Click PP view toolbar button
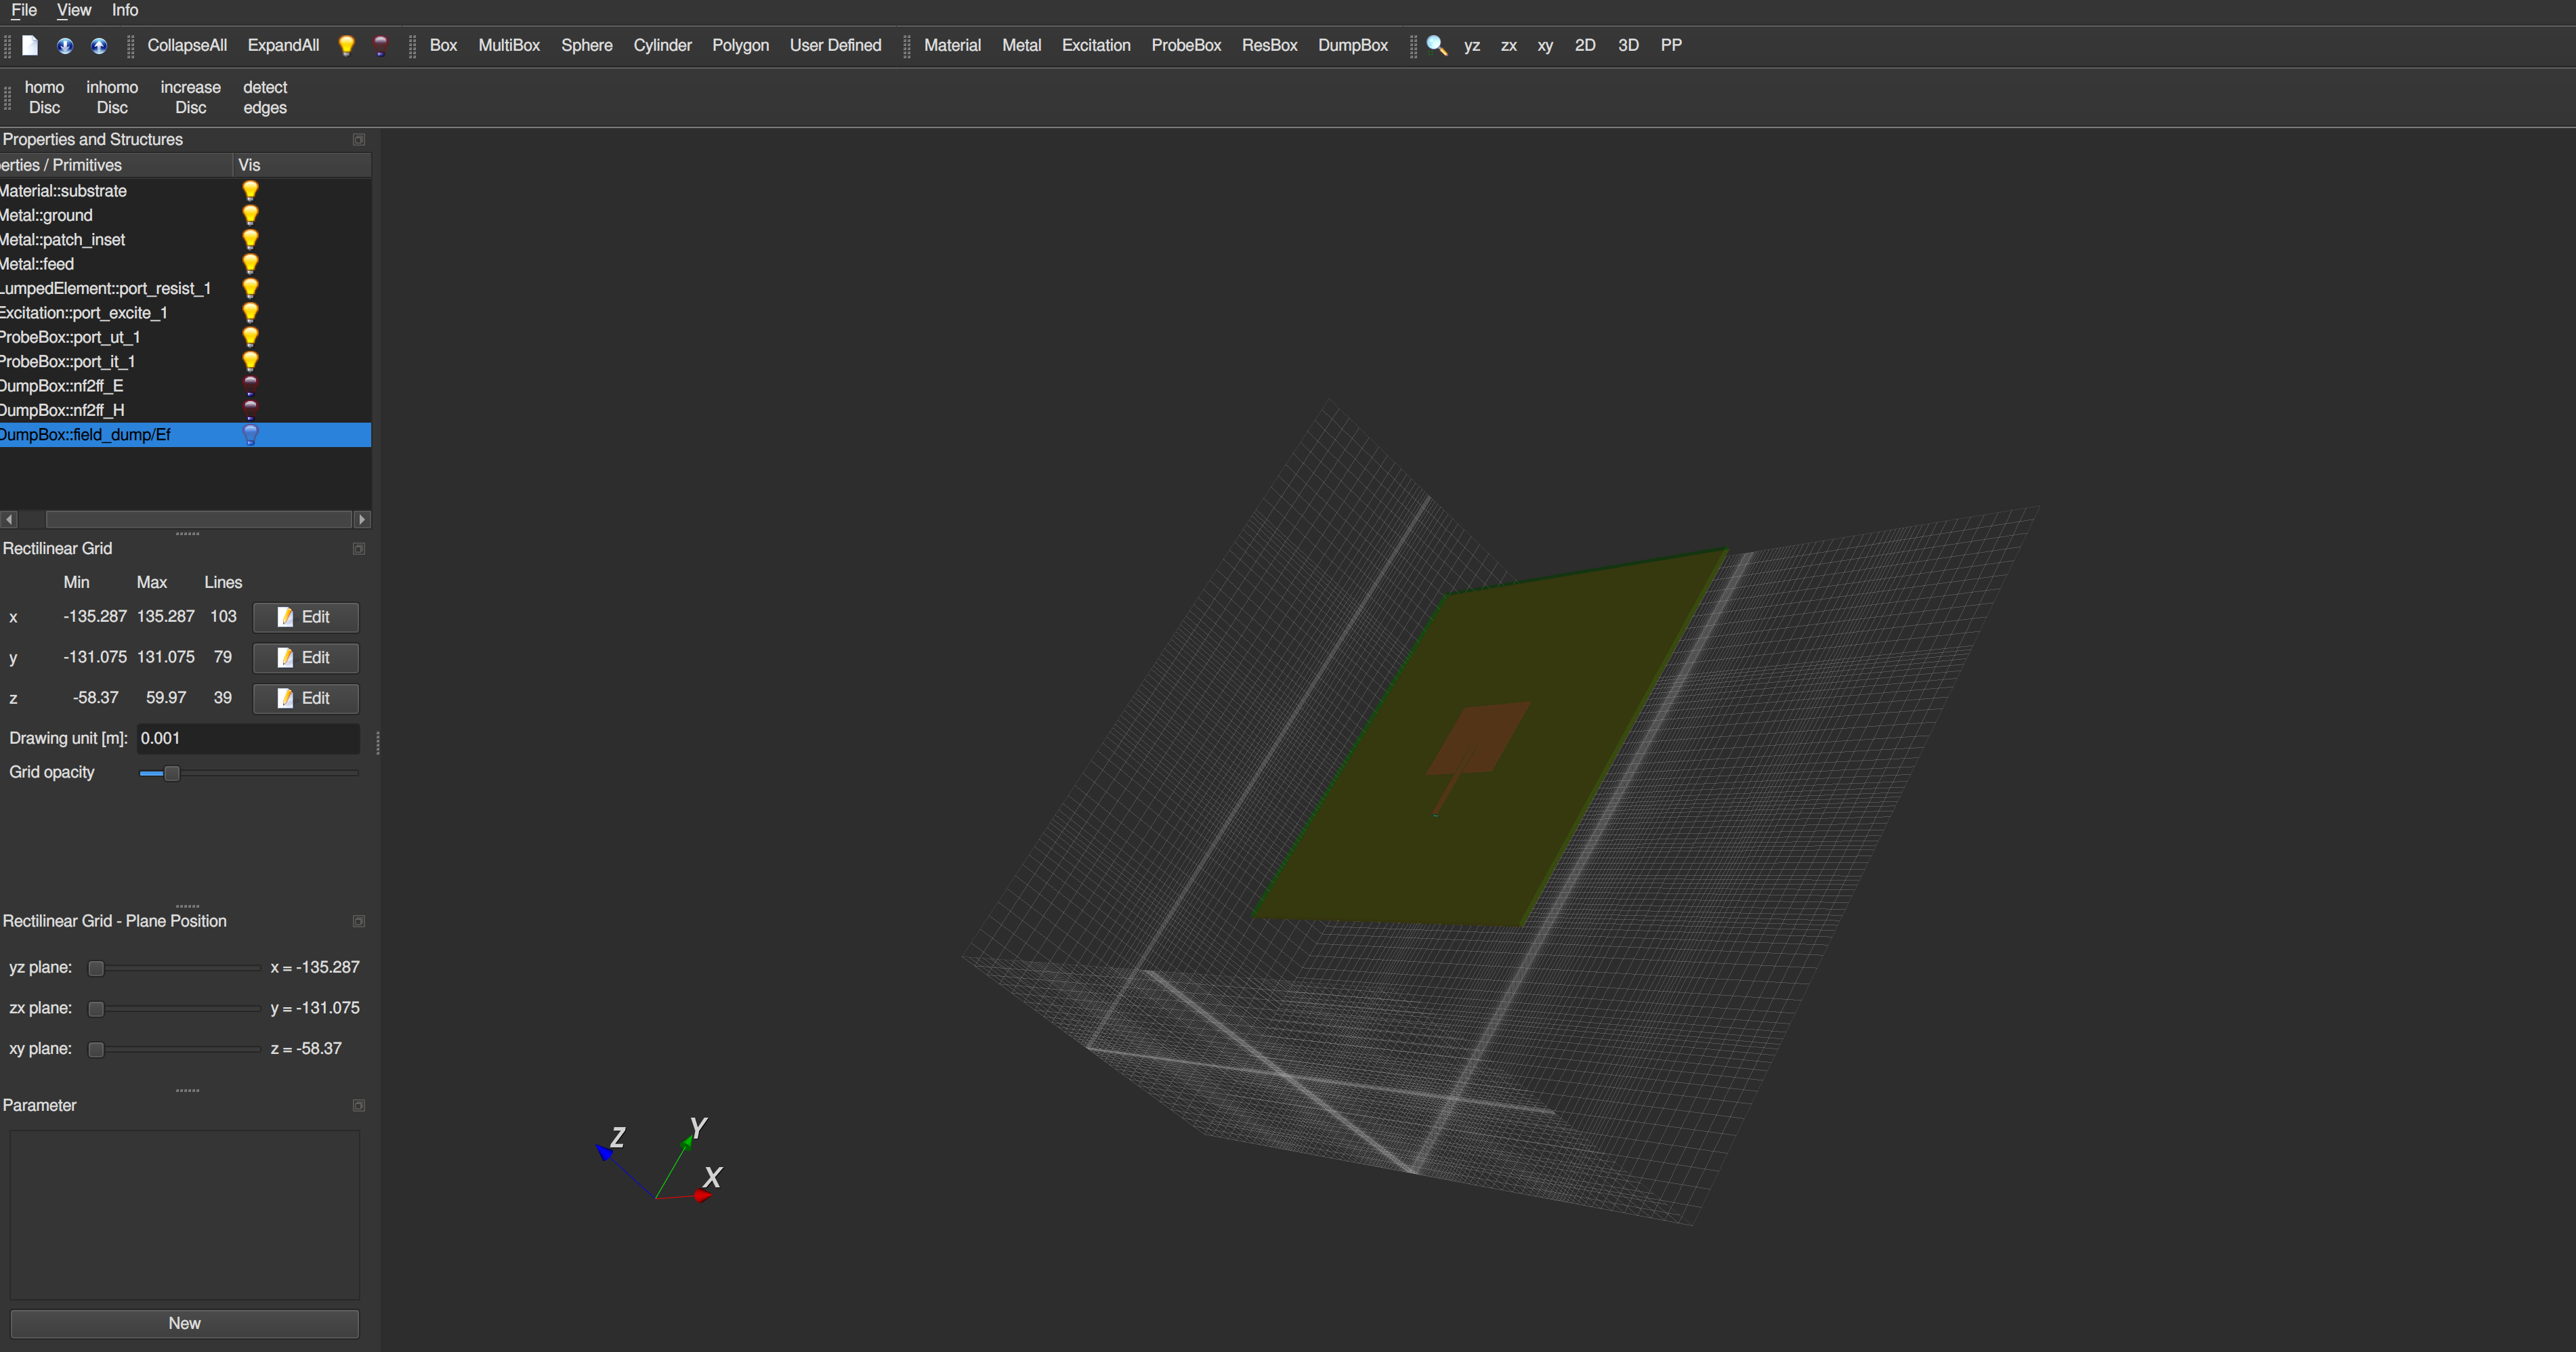This screenshot has width=2576, height=1352. pyautogui.click(x=1671, y=45)
